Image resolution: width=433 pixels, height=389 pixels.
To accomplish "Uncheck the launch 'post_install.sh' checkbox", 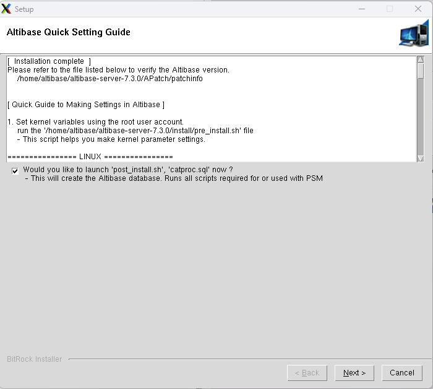I will point(15,170).
